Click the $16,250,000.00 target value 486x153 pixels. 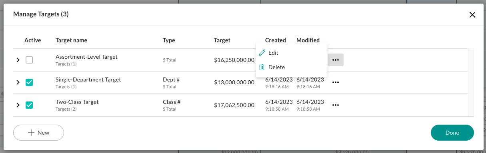coord(234,60)
